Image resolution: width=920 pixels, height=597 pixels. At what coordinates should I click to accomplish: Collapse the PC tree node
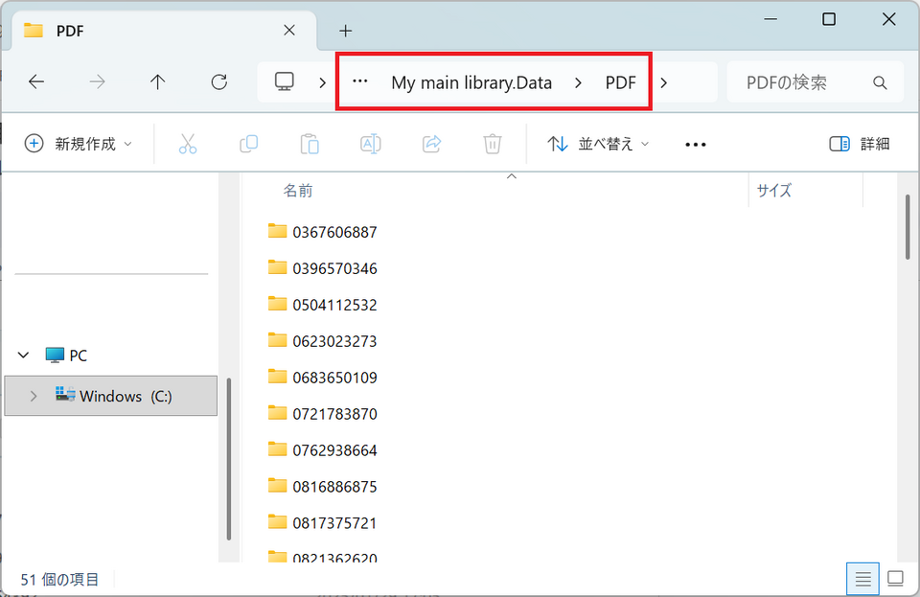[x=24, y=356]
